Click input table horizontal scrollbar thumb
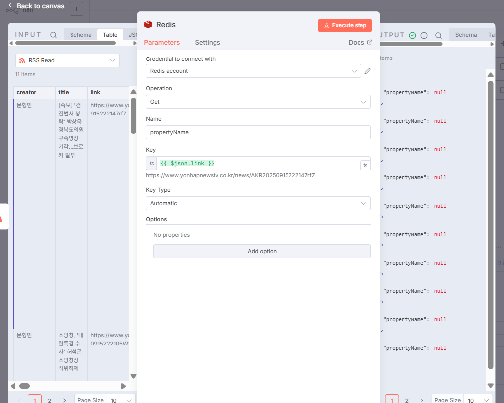 pos(24,386)
